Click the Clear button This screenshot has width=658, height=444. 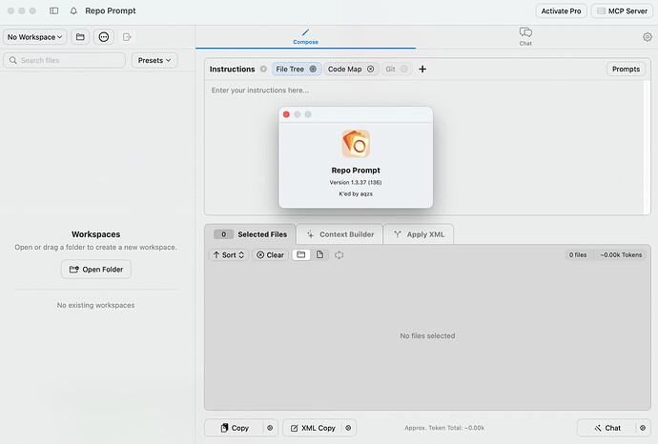270,255
